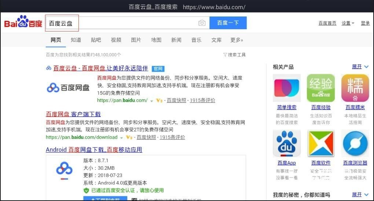Click the 百度网盘 logo thumbnail
The width and height of the screenshot is (374, 201).
pyautogui.click(x=68, y=88)
